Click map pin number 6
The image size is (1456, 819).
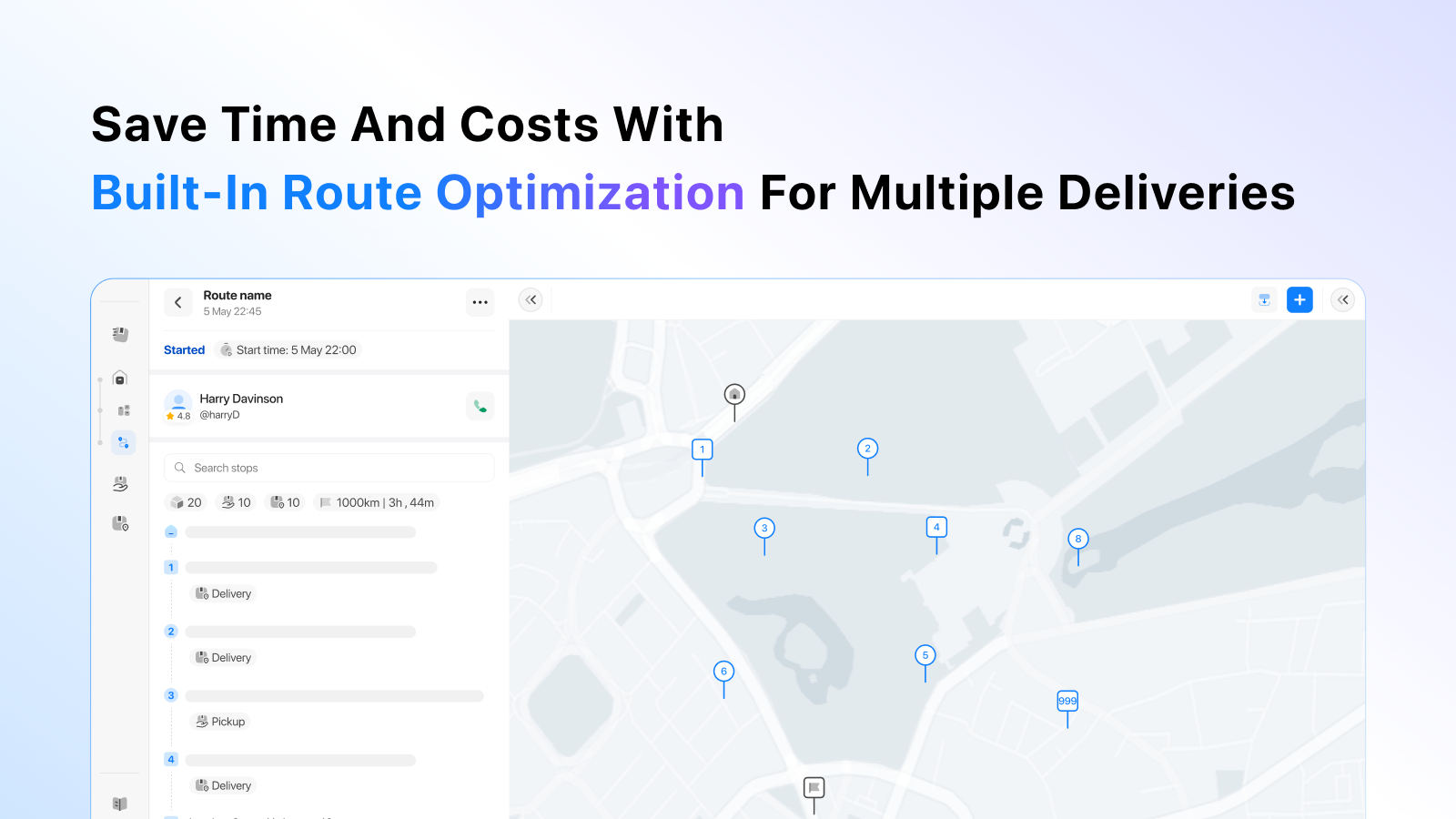[x=724, y=672]
